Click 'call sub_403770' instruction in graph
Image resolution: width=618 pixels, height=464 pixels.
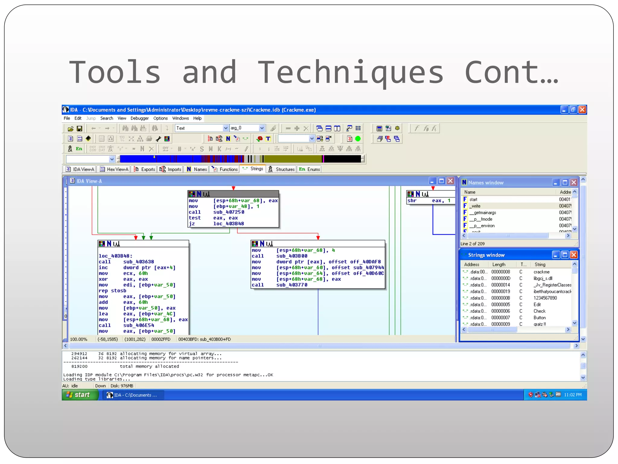279,285
